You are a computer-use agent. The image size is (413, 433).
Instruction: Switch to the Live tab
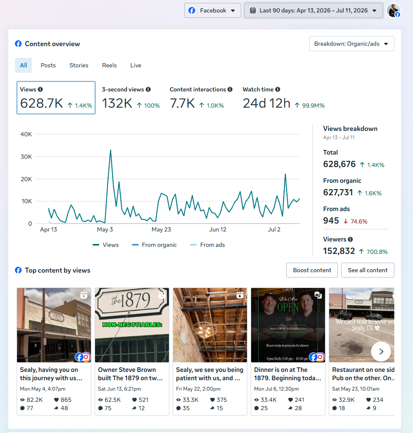[136, 65]
